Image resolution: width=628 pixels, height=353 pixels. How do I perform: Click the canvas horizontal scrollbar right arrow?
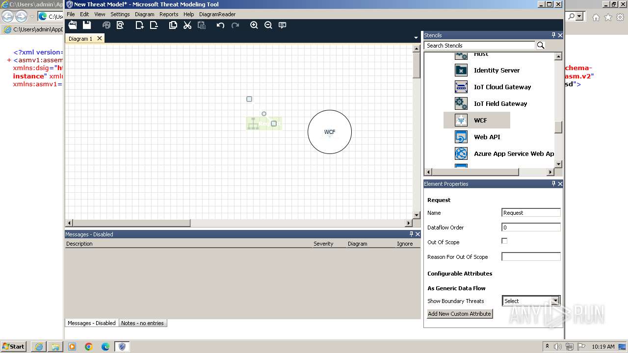pyautogui.click(x=409, y=223)
